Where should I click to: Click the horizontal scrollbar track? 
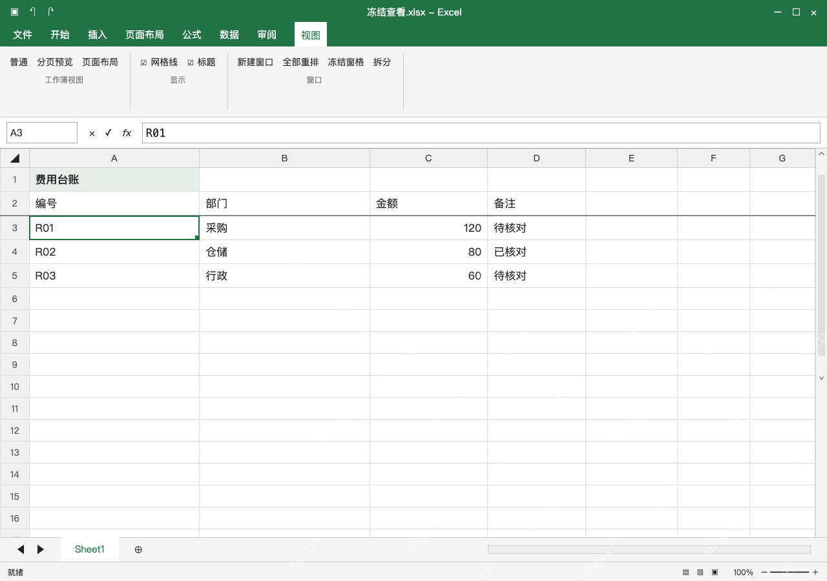[x=649, y=549]
